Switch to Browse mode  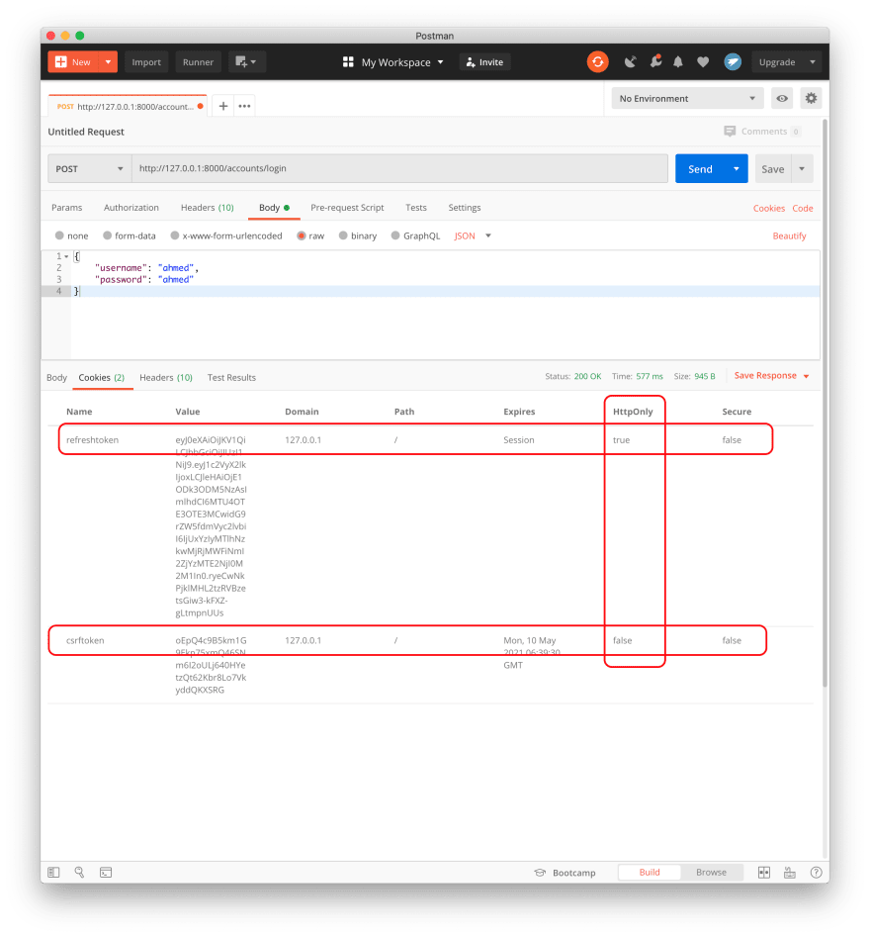coord(711,872)
